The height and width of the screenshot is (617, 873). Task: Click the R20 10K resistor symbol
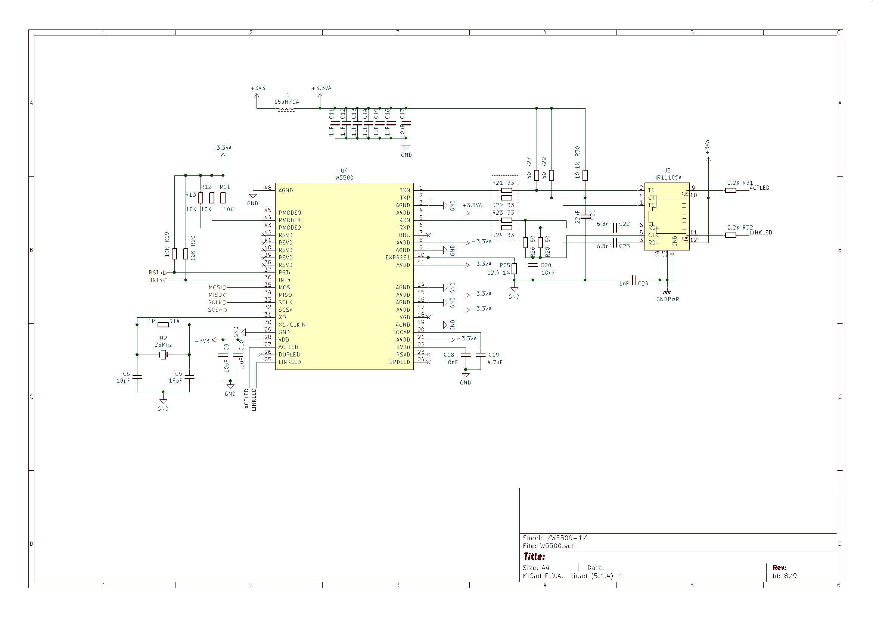point(186,254)
